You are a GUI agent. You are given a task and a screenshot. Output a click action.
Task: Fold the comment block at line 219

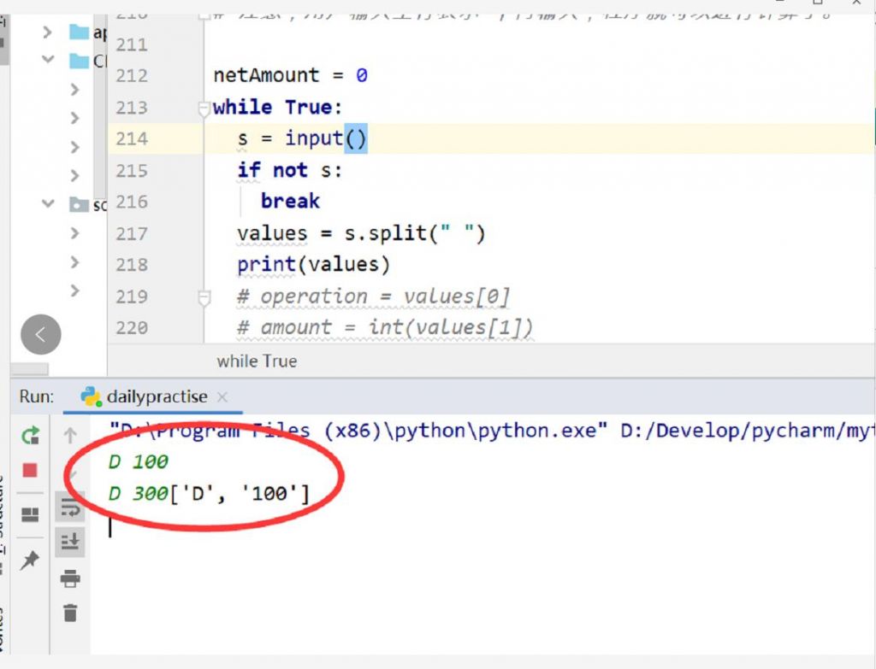pyautogui.click(x=204, y=297)
